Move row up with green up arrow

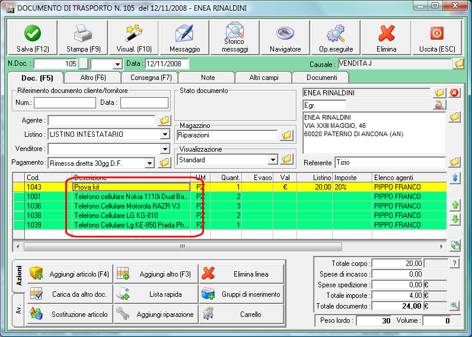pyautogui.click(x=455, y=206)
